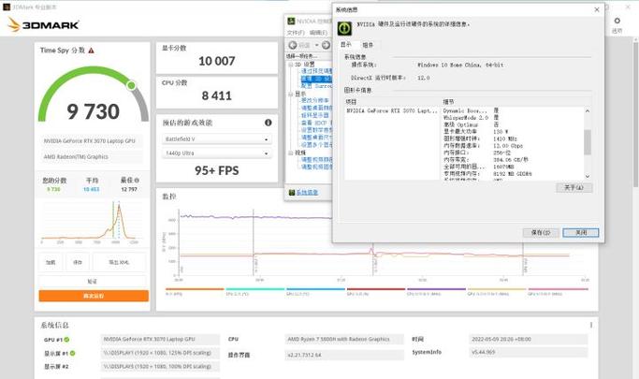Click the Close button in System Information dialog
Screen dimensions: 639x379
[581, 232]
